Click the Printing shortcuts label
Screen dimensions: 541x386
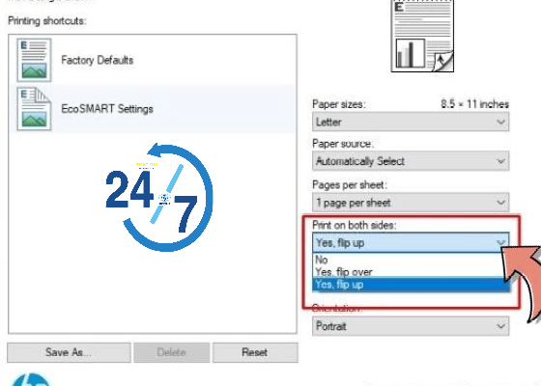[x=47, y=21]
